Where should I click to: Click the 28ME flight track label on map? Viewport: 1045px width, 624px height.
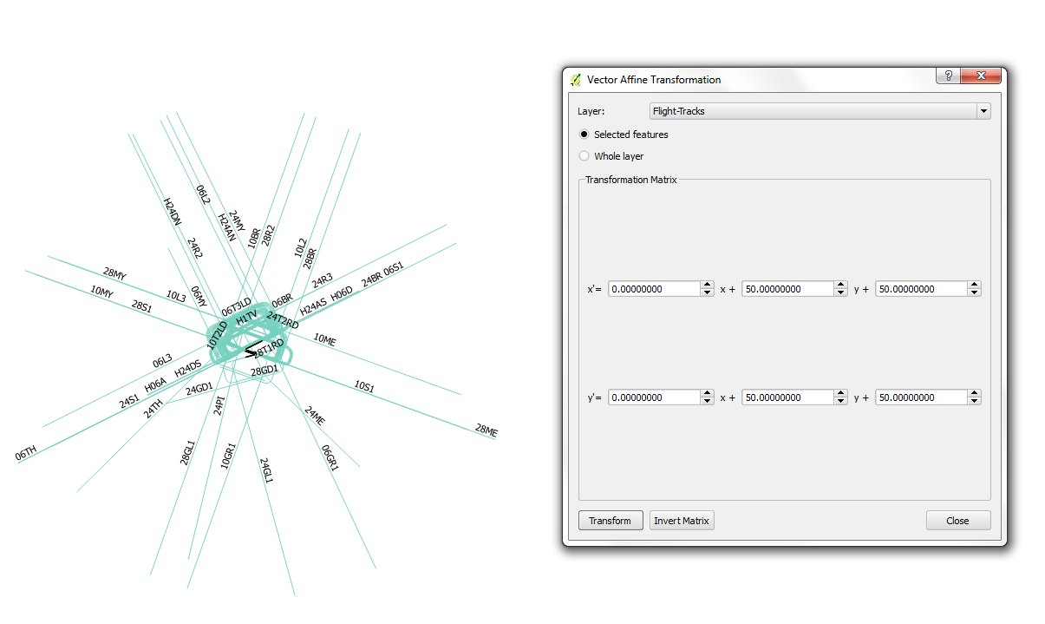click(487, 430)
